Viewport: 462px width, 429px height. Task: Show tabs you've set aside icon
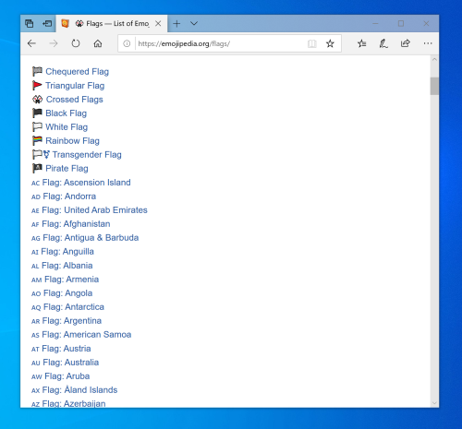click(x=30, y=23)
